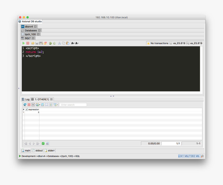Click the 0.00/0.00 timing field
This screenshot has width=223, height=185.
[151, 143]
